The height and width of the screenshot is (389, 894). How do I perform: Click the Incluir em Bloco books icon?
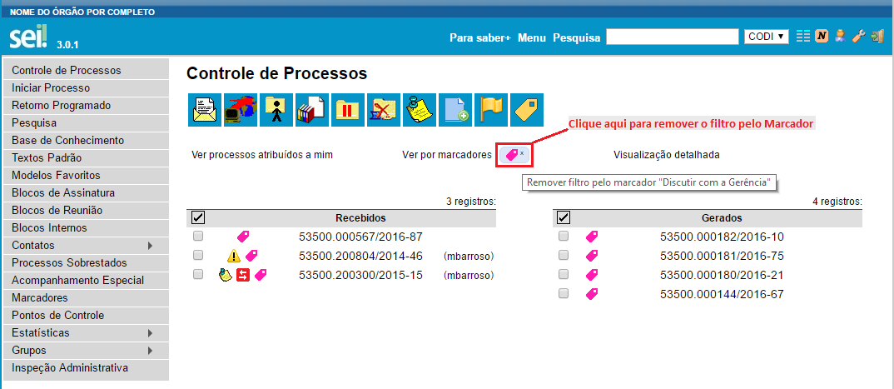coord(312,109)
